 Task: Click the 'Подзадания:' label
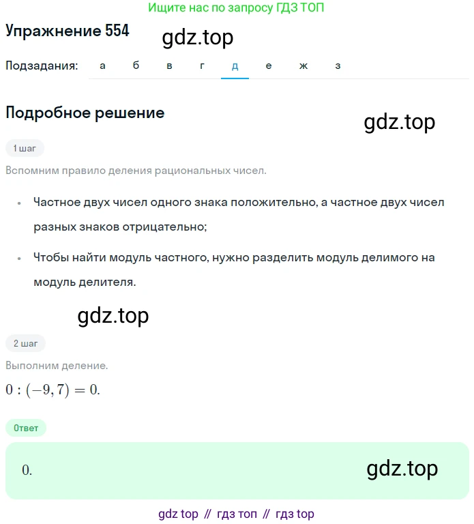pos(42,65)
